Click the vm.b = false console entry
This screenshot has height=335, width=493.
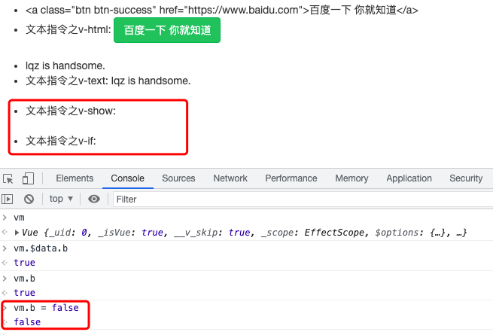point(46,308)
